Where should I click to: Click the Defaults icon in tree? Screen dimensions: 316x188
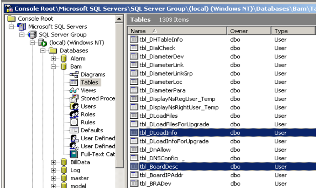[74, 130]
